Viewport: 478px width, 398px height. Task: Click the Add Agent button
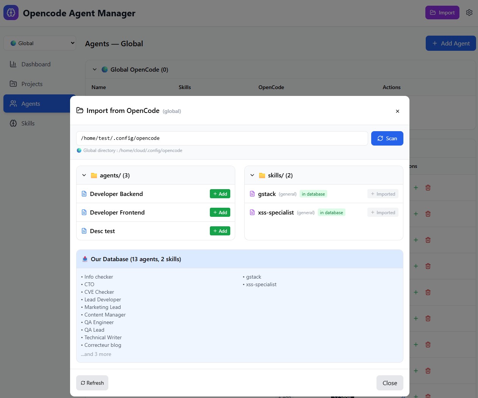451,43
